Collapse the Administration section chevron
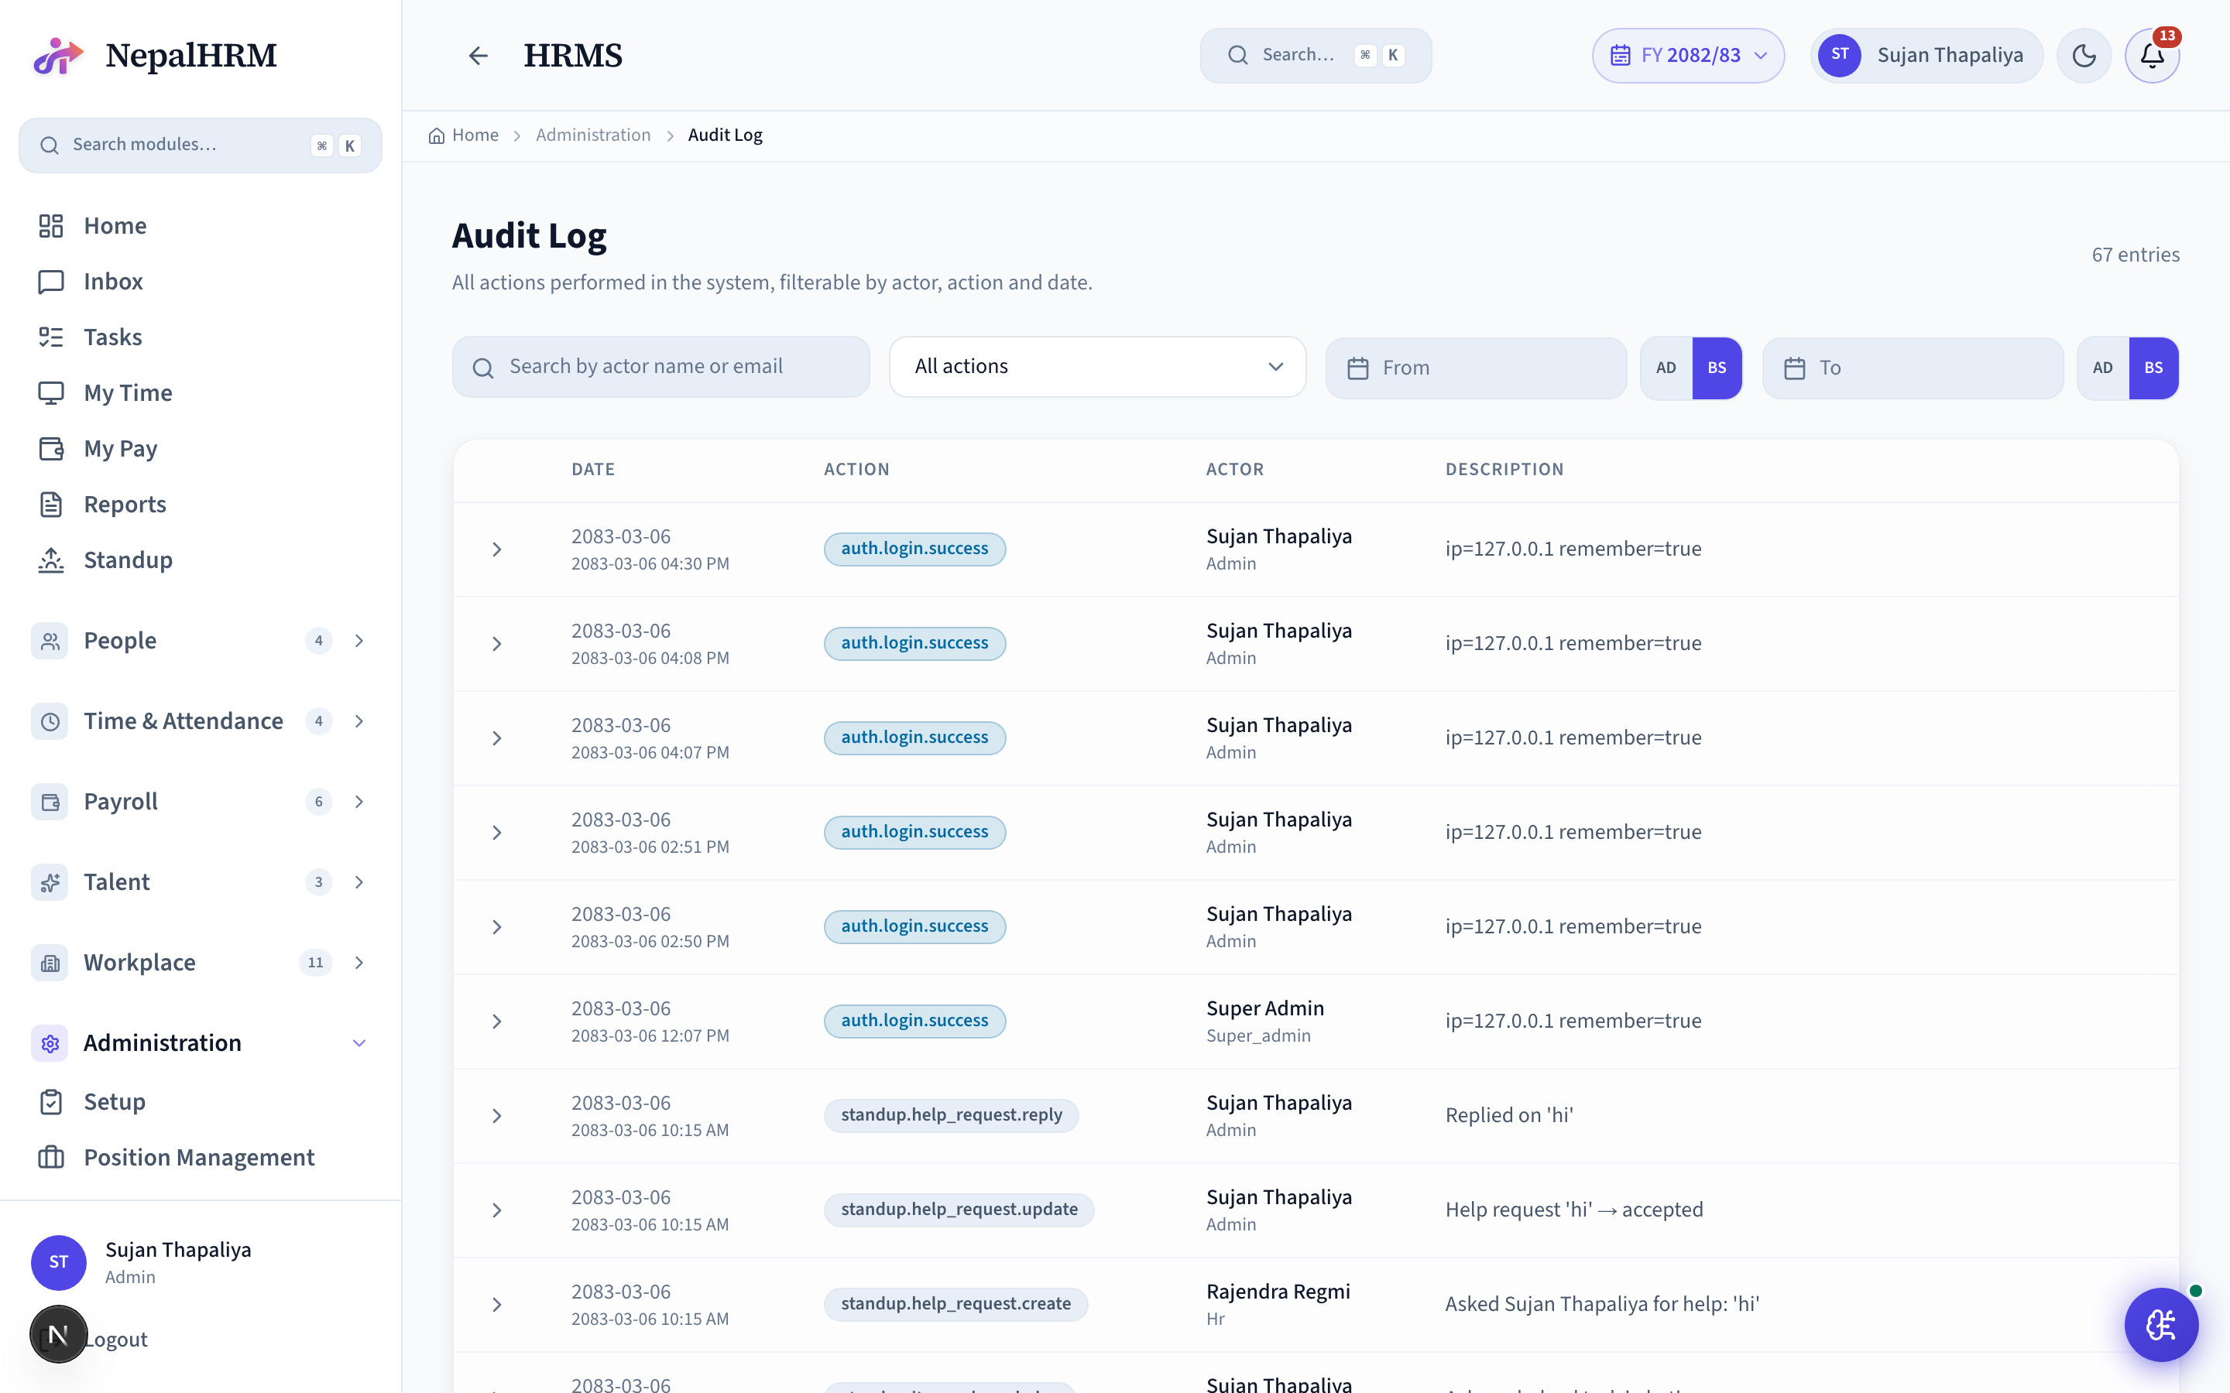 359,1043
